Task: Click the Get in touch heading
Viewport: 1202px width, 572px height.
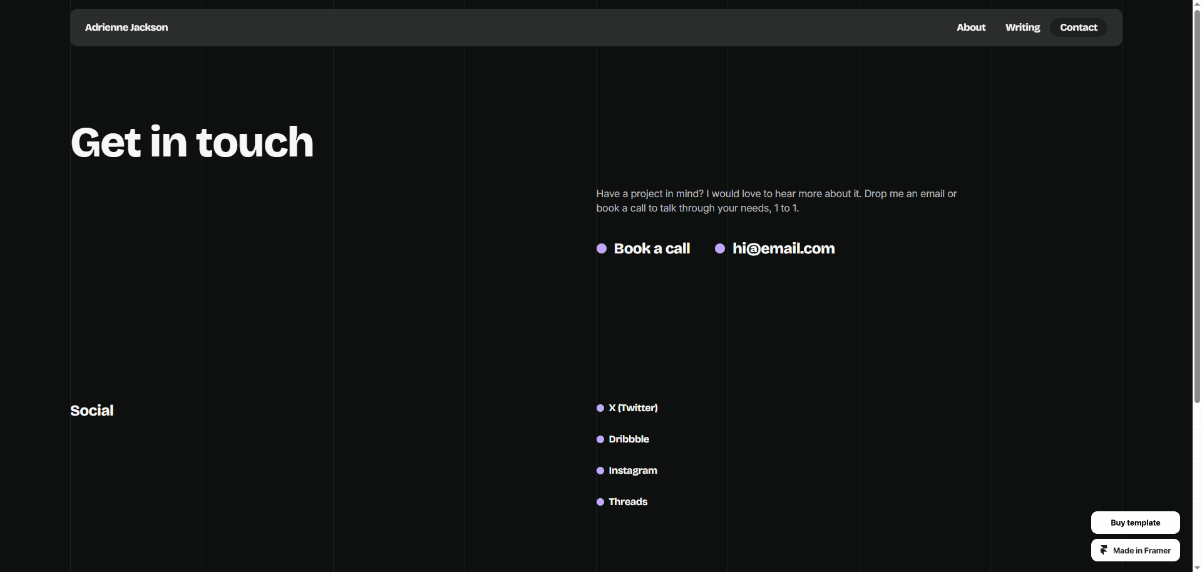Action: [x=192, y=142]
